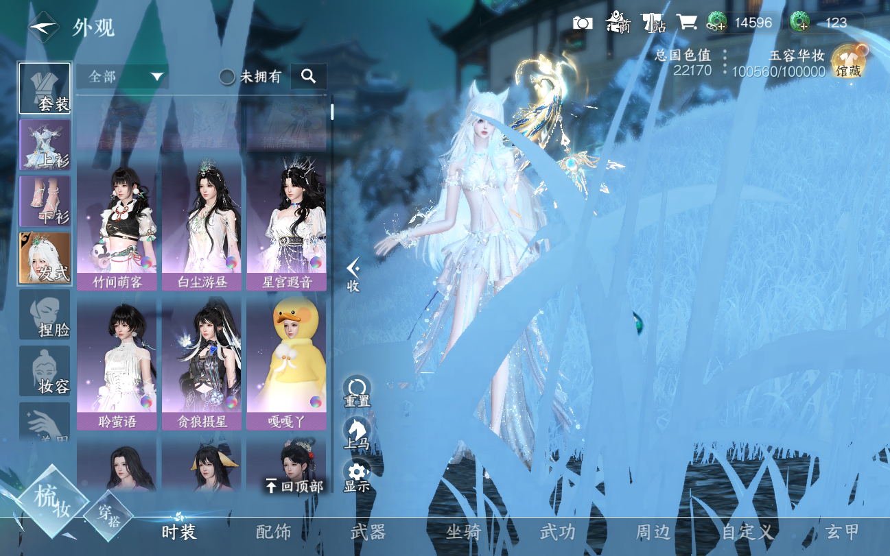Switch to the 时装 tab
Screen dimensions: 890x556
coord(180,532)
